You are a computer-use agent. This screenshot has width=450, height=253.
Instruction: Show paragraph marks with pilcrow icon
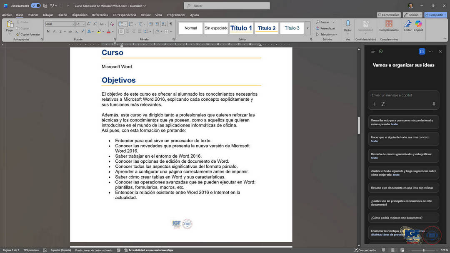click(x=171, y=24)
